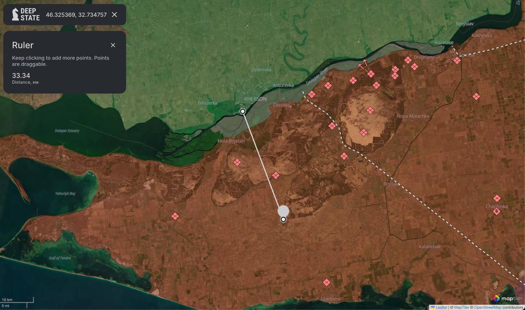Click the ruler start point at Kherson
The width and height of the screenshot is (525, 310).
[243, 111]
